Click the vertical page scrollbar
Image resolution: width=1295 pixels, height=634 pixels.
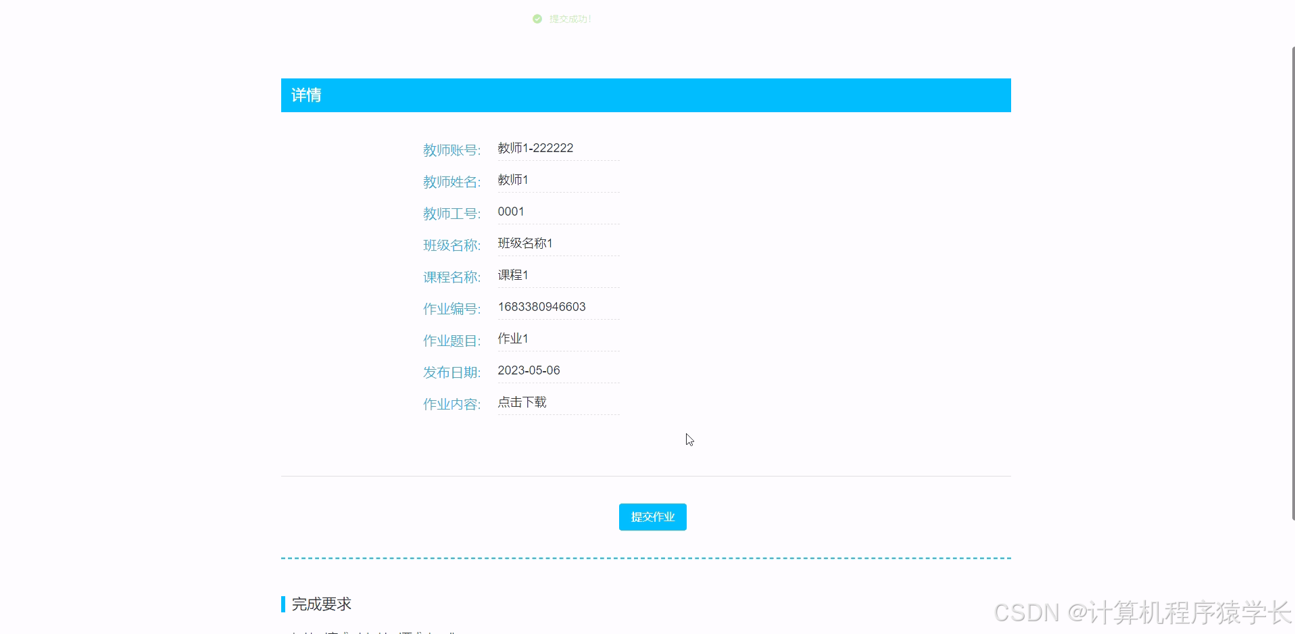tap(1292, 284)
